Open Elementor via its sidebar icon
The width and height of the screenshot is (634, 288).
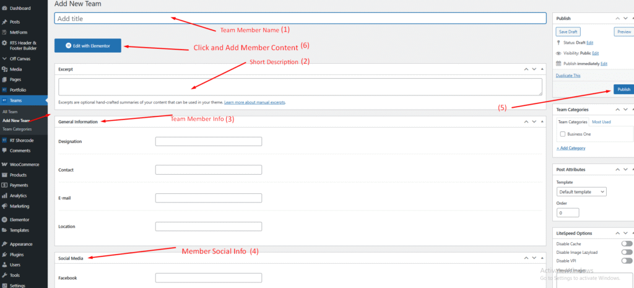point(5,219)
